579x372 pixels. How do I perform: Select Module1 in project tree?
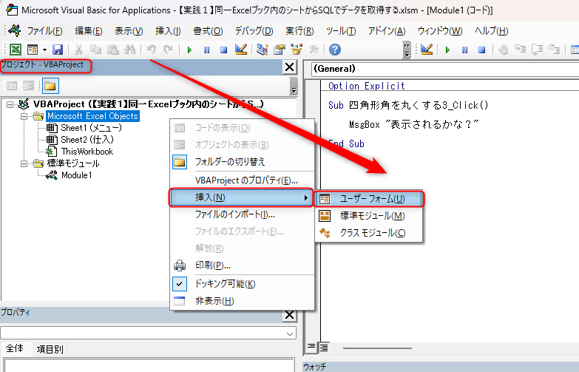click(77, 175)
